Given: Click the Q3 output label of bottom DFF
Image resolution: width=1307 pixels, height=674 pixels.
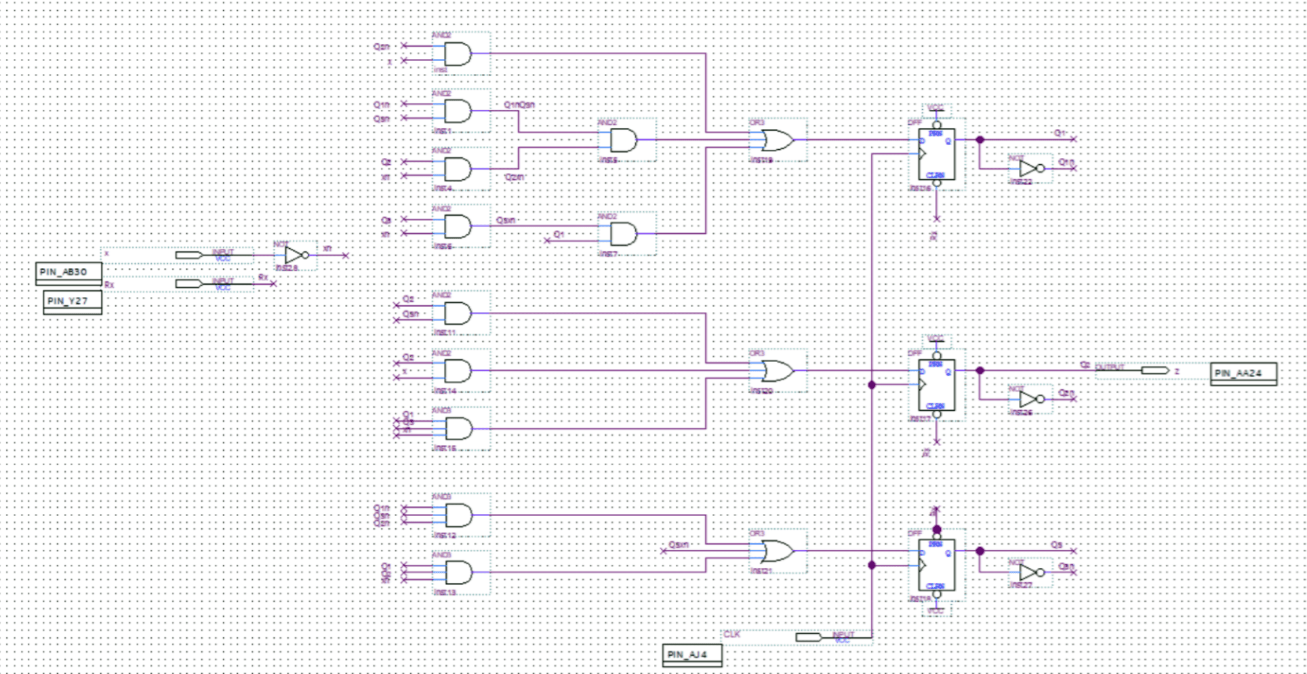Looking at the screenshot, I should pos(1057,545).
